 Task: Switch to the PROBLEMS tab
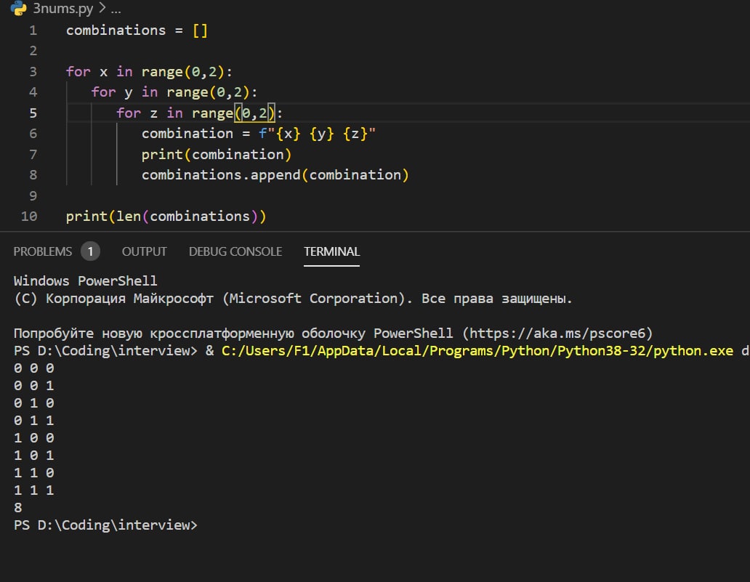[43, 251]
